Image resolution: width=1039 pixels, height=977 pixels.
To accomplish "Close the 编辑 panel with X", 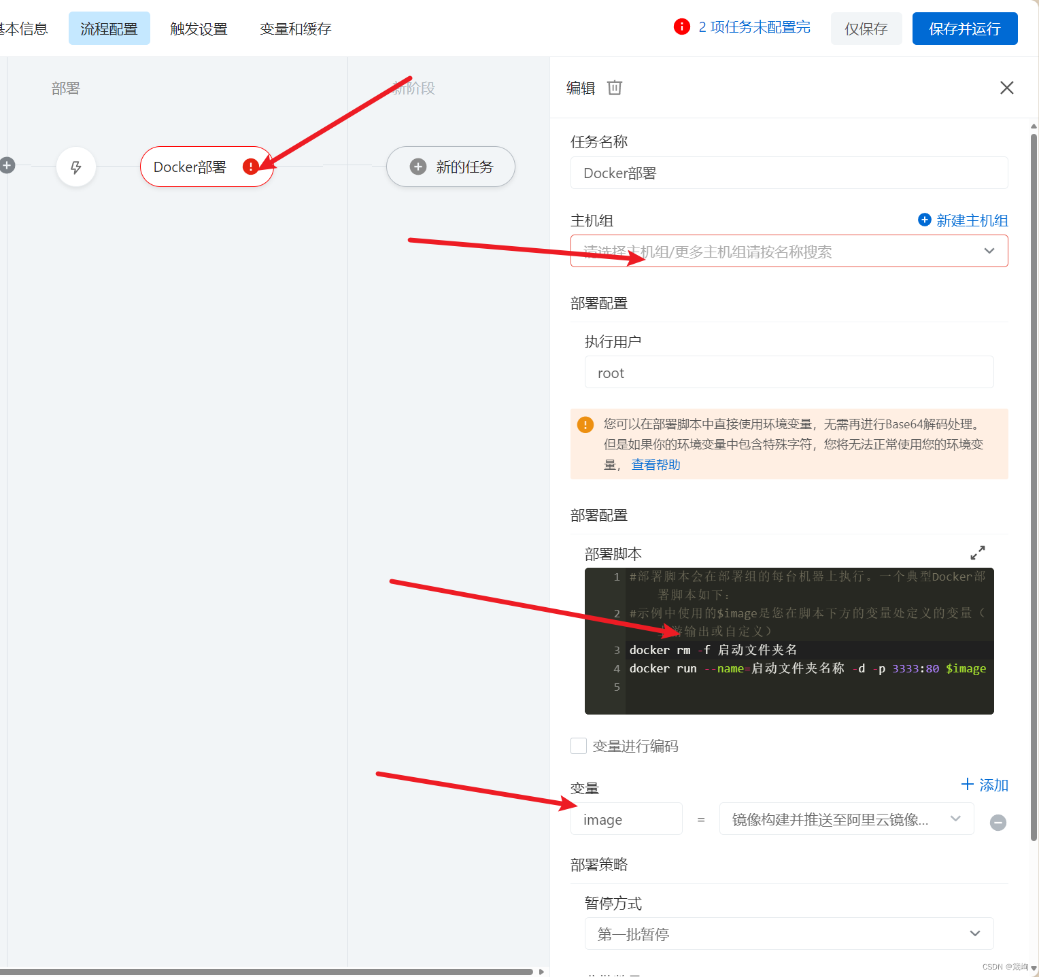I will click(1007, 88).
